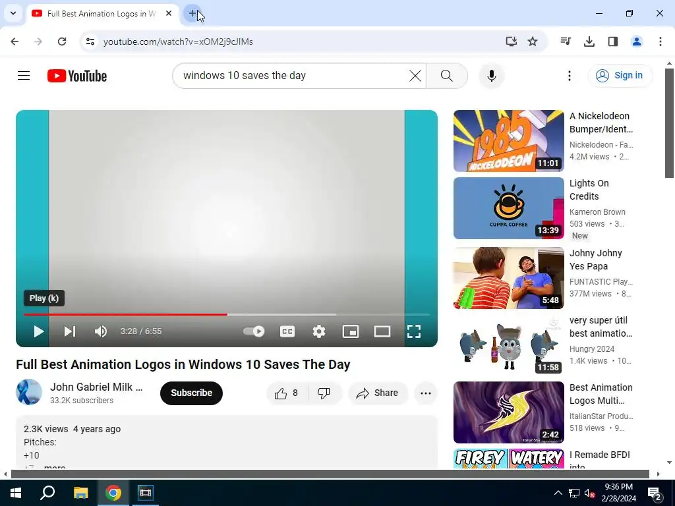Click the magnifier search button
This screenshot has width=675, height=506.
447,76
